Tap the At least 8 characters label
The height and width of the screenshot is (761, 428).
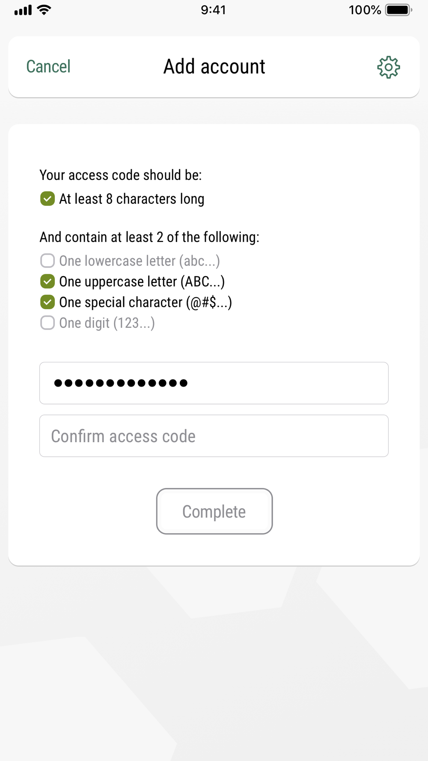132,199
